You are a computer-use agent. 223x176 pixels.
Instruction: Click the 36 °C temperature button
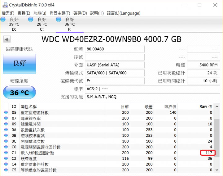[20, 92]
